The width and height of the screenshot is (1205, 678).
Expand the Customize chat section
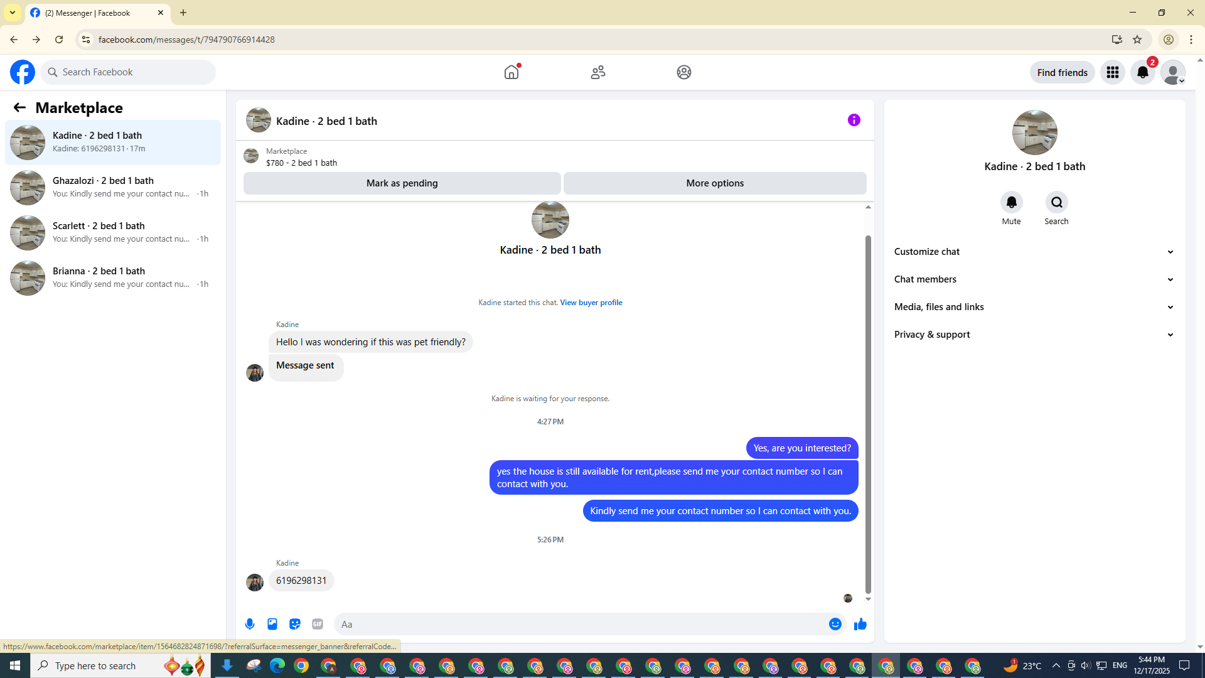pyautogui.click(x=1034, y=252)
